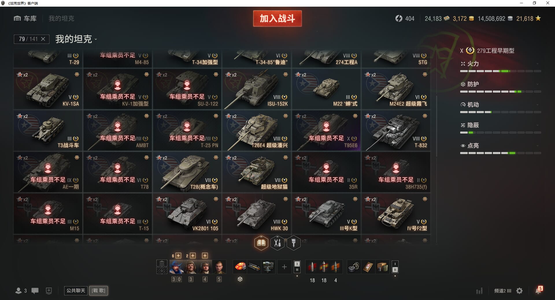Expand the 火力 firepower stat section
This screenshot has height=300, width=555.
500,64
